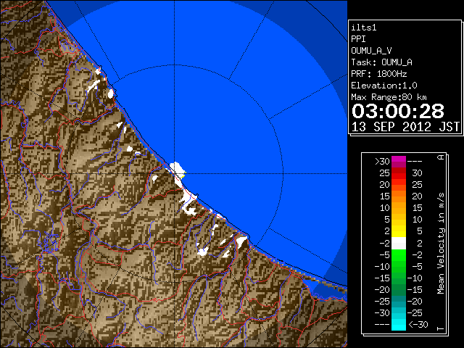
Task: Click the red legend band beside 25
Action: point(399,173)
